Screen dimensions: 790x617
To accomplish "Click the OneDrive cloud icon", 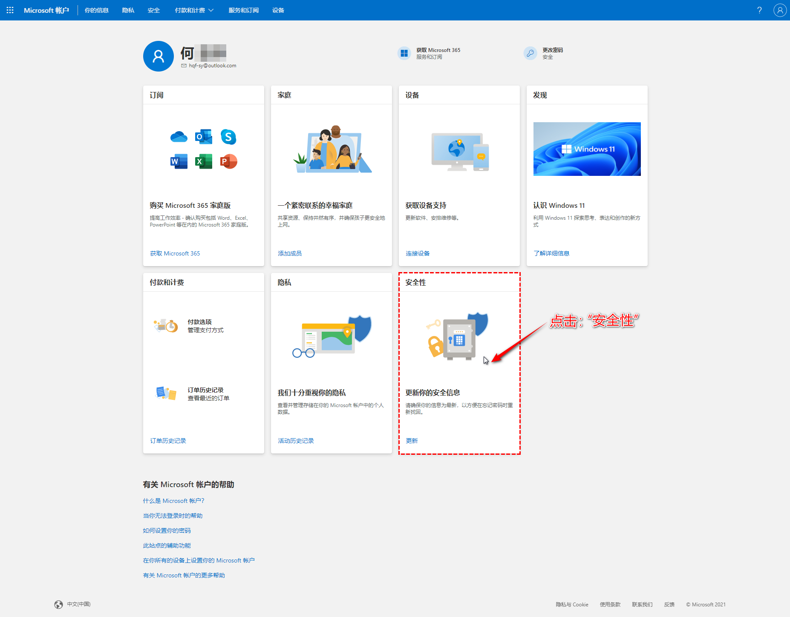I will [x=179, y=137].
